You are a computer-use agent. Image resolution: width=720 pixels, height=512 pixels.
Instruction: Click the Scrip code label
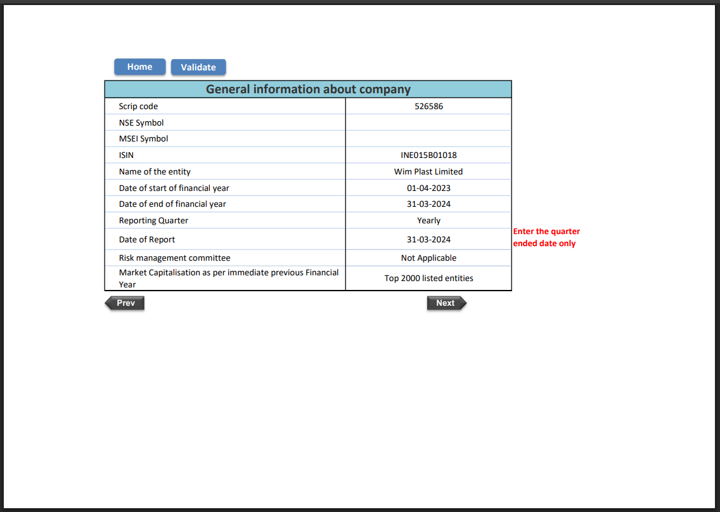pyautogui.click(x=138, y=106)
